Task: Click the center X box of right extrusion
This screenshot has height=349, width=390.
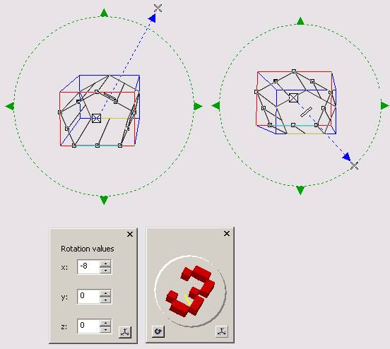Action: (293, 97)
